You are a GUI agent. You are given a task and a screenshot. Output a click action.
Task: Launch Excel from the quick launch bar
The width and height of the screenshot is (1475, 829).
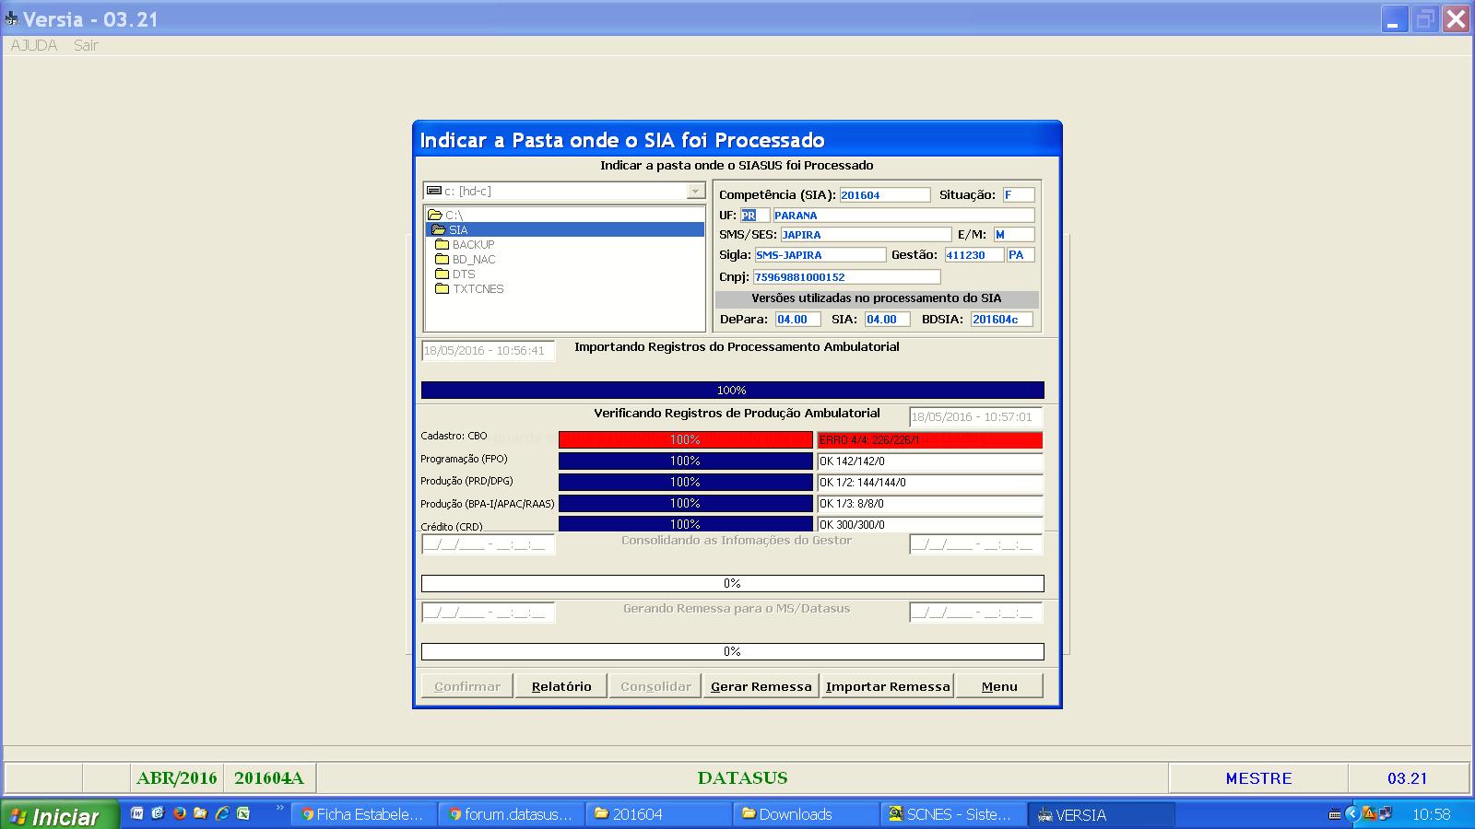point(243,813)
